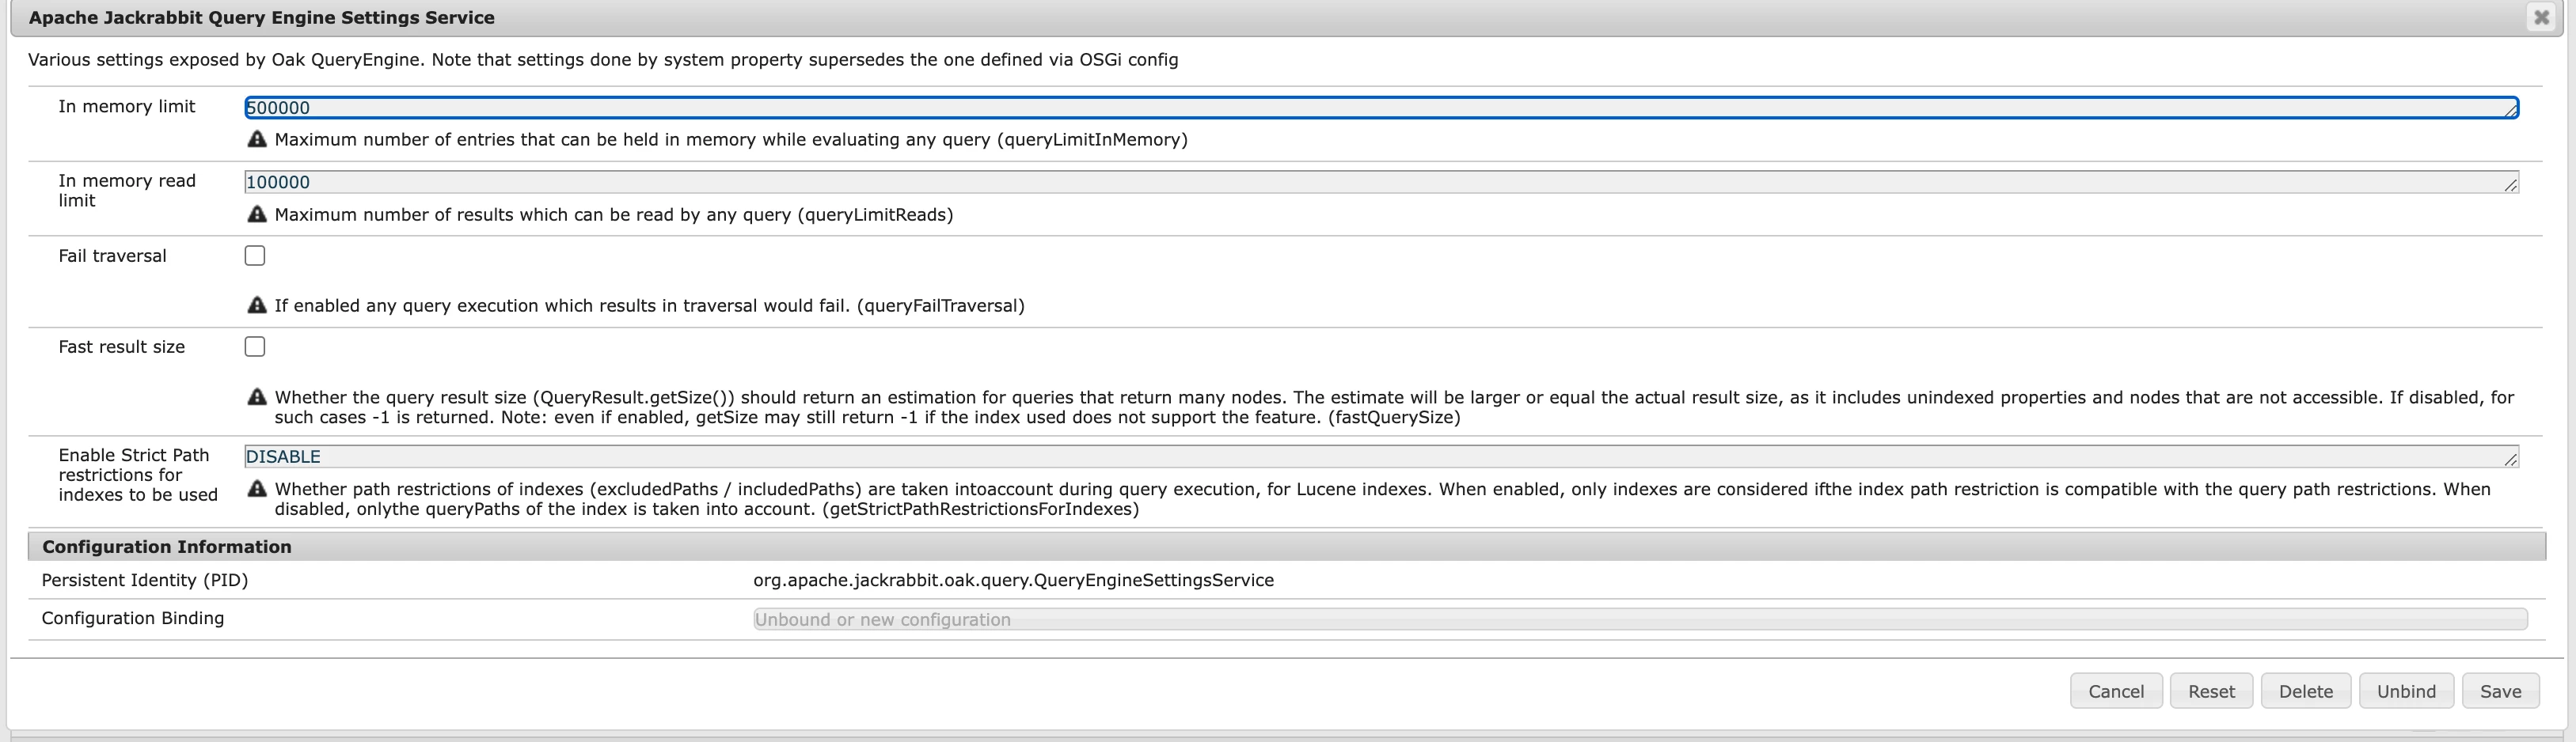
Task: Click the Configuration Information header
Action: click(x=1287, y=547)
